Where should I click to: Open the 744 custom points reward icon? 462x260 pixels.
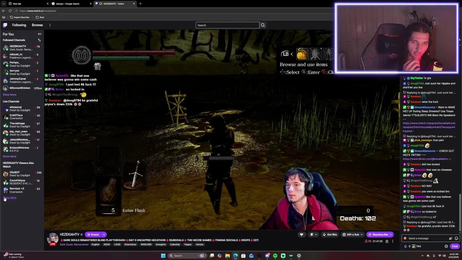pyautogui.click(x=414, y=246)
